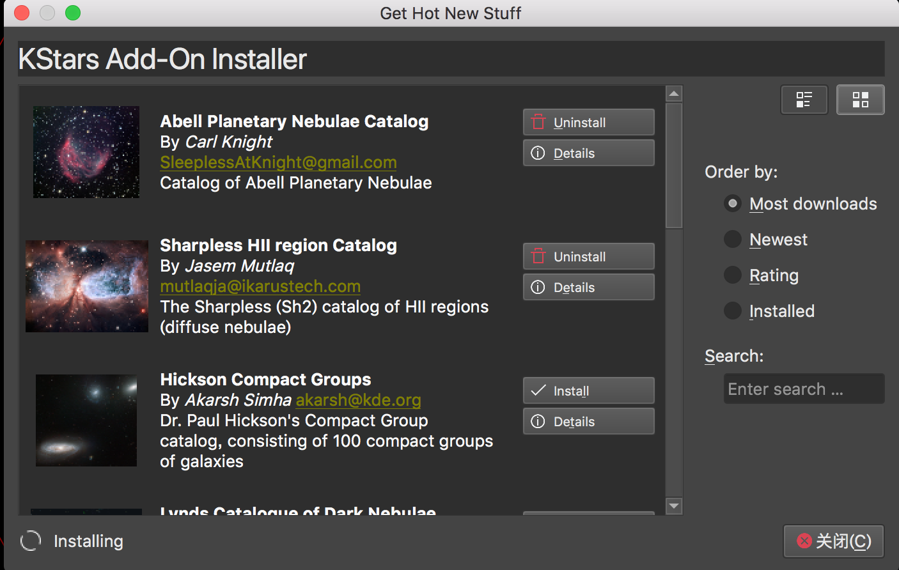899x570 pixels.
Task: View Details for Hickson Compact Groups
Action: point(589,421)
